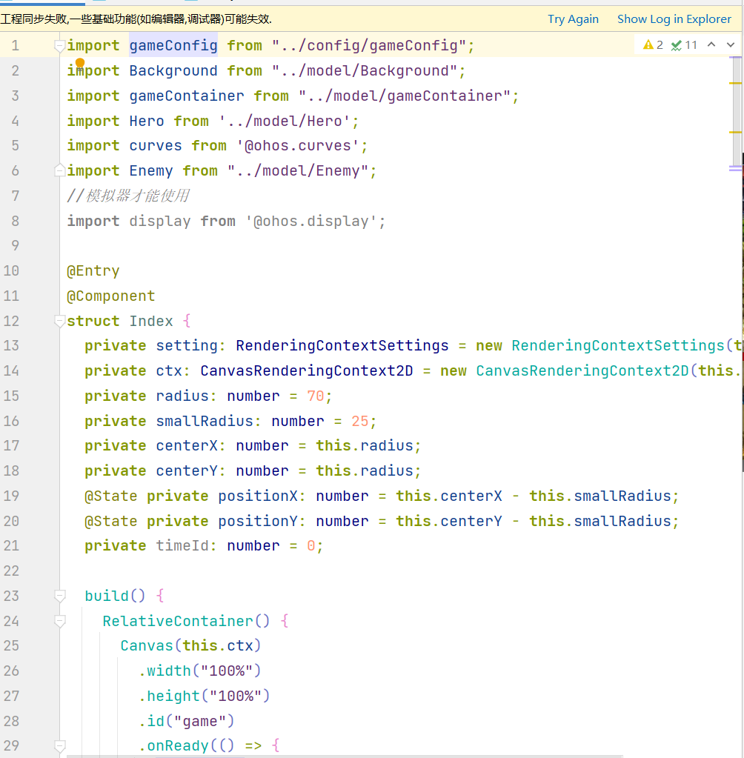Click the Chinese comment on line 7

tap(128, 196)
